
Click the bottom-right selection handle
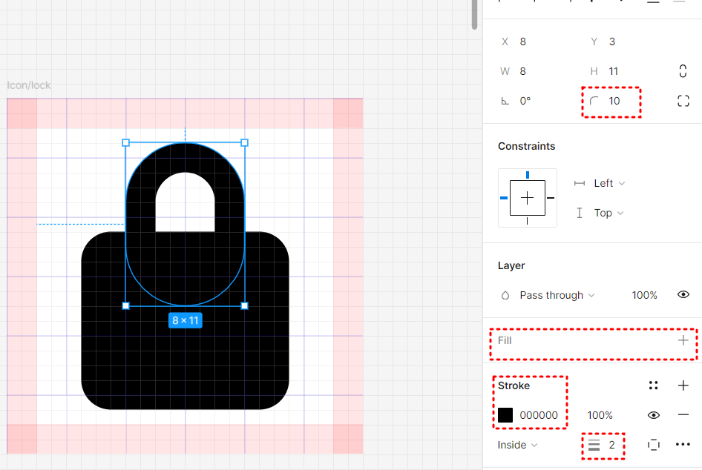(244, 306)
